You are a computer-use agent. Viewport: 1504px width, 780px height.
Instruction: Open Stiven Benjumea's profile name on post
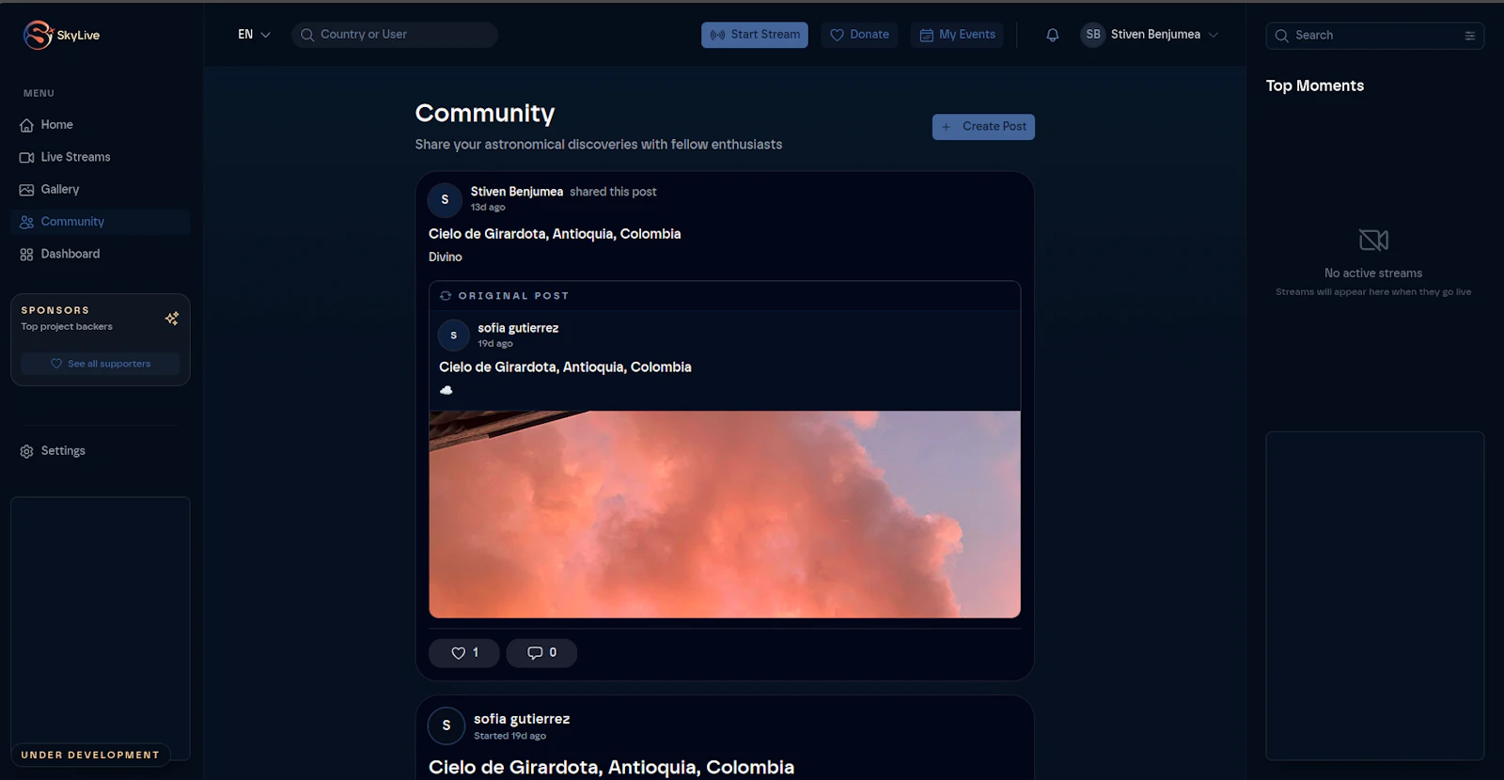coord(517,192)
